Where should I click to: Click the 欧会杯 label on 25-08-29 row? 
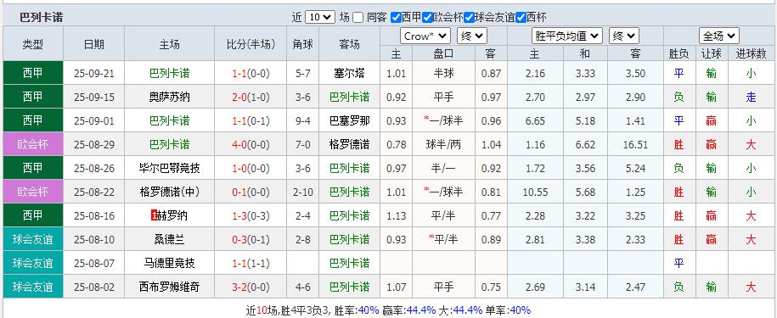(x=33, y=144)
